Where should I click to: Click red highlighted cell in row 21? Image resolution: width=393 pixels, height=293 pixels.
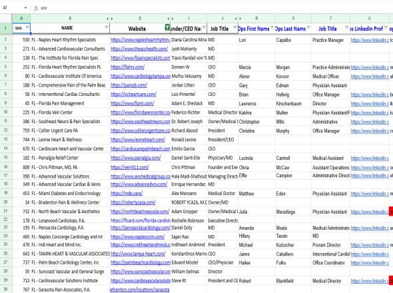point(391,212)
